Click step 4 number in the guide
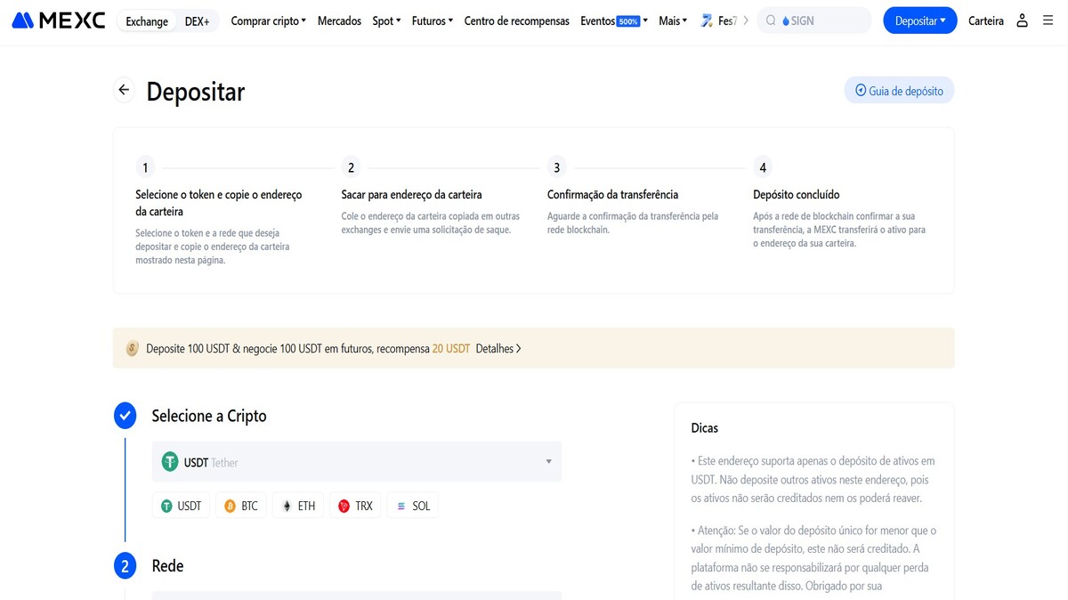The width and height of the screenshot is (1068, 600). coord(763,167)
